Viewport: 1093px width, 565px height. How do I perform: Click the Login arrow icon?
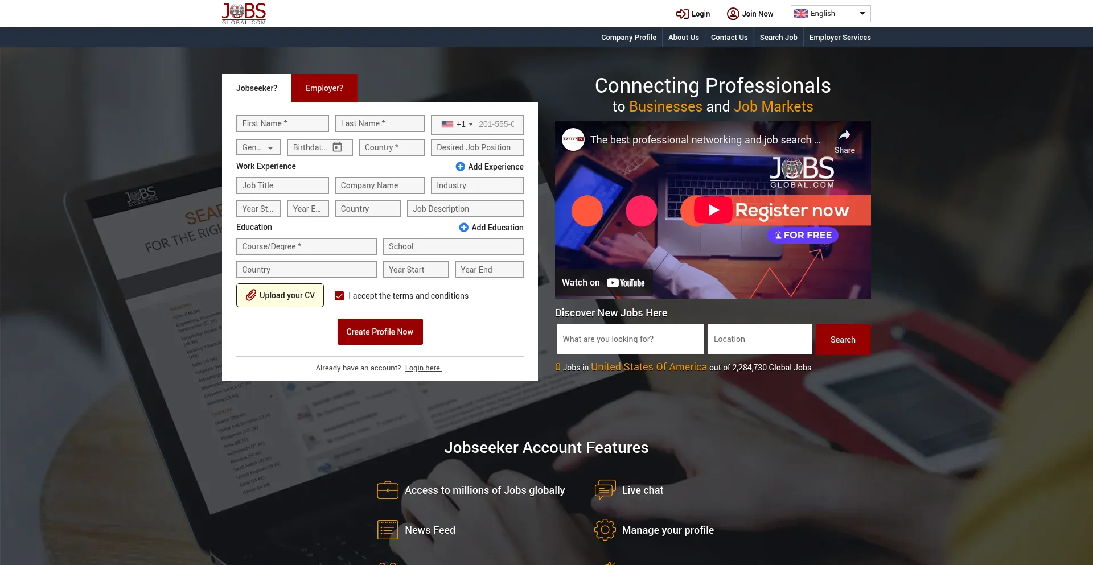(x=682, y=14)
